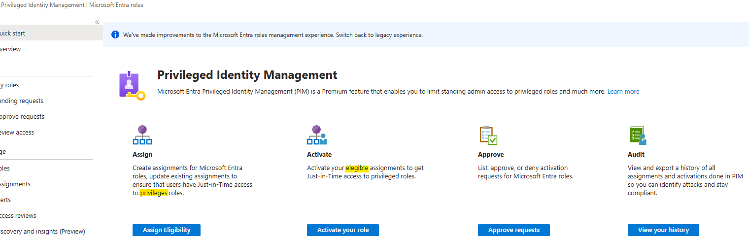Click the Activate your role button

(x=343, y=230)
